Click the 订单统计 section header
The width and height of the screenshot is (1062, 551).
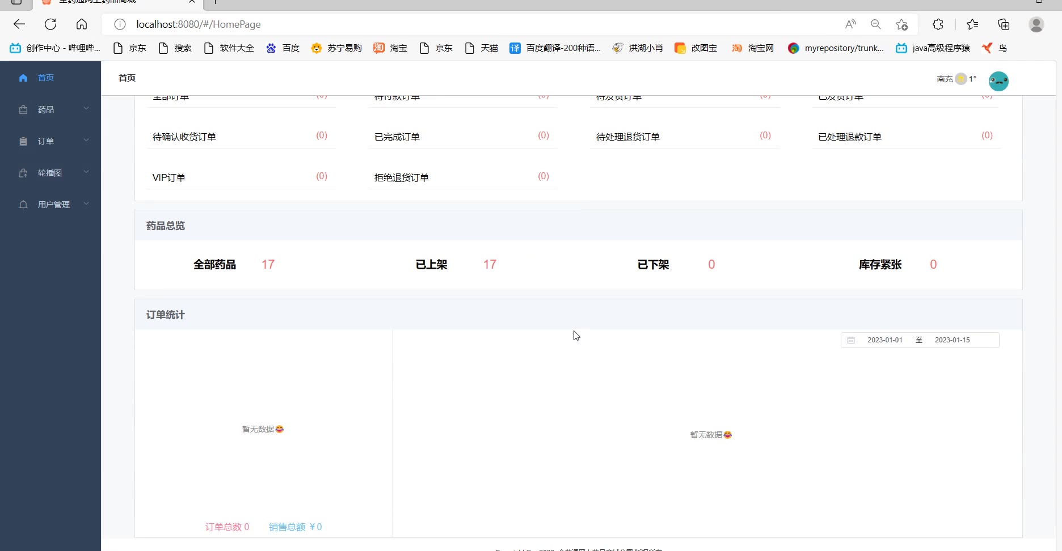tap(166, 315)
